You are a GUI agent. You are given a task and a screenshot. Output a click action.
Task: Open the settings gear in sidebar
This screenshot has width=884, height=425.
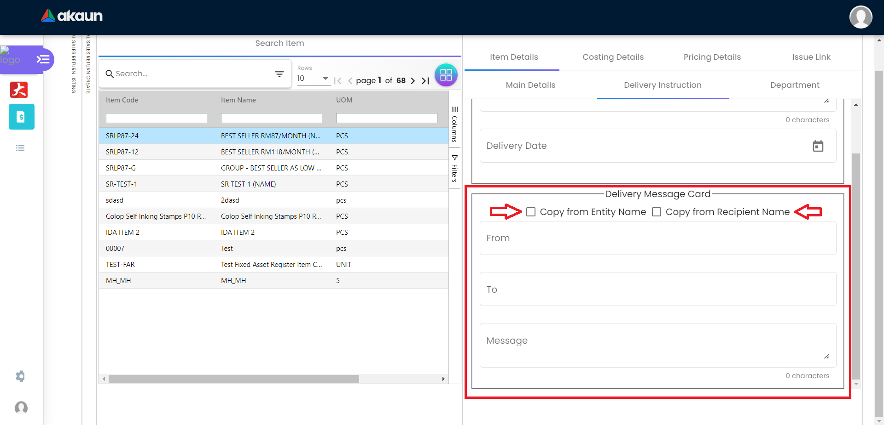[20, 376]
